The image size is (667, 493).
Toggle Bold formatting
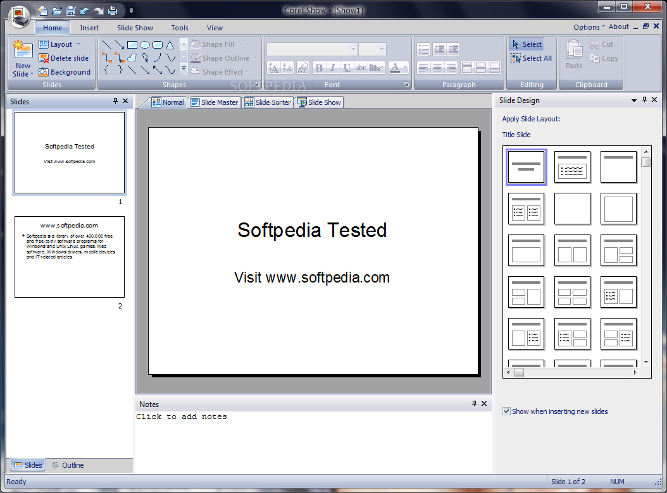[318, 68]
